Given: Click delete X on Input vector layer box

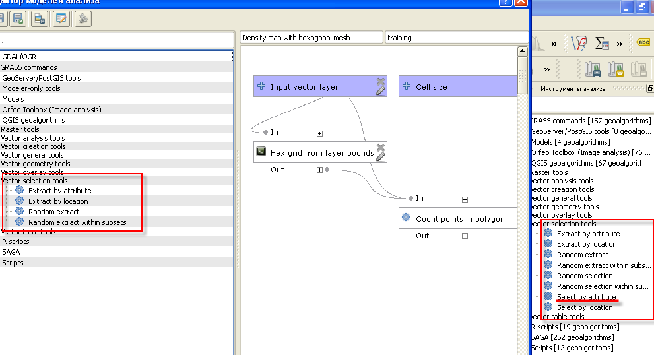Looking at the screenshot, I should click(x=380, y=81).
